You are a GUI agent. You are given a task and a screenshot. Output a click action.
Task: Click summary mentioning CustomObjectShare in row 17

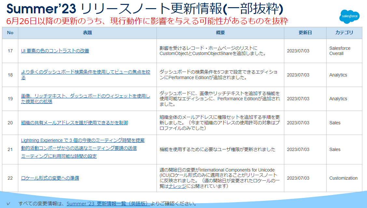[x=213, y=51]
